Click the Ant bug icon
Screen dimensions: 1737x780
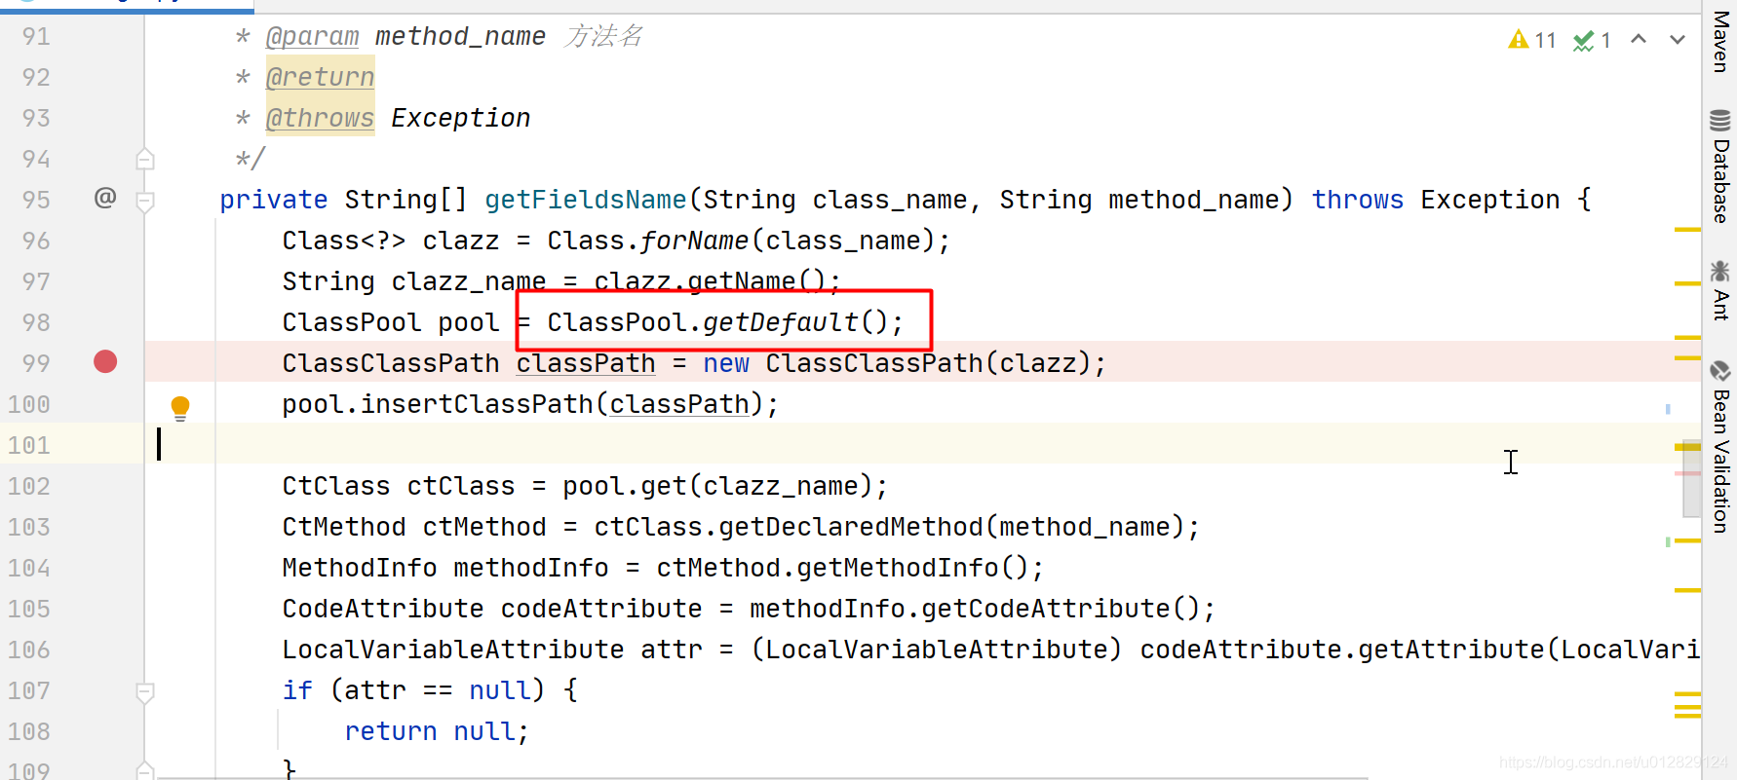click(x=1720, y=270)
